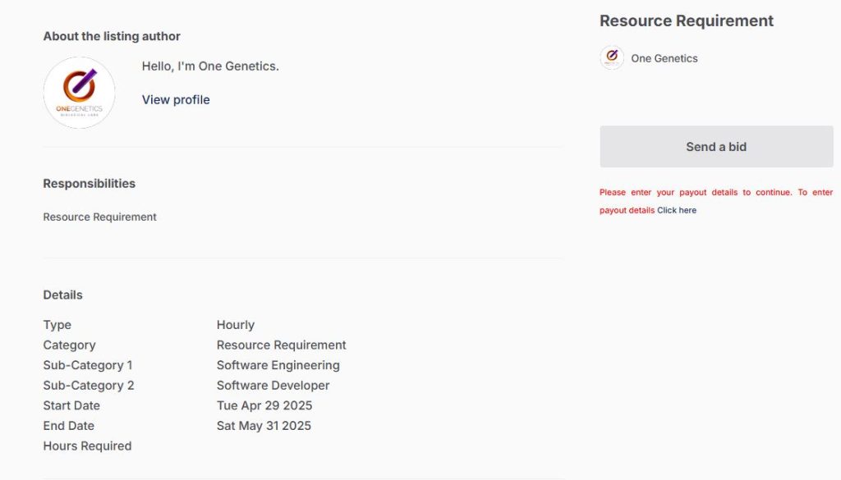
Task: Click the Resource Requirement sidebar title
Action: point(687,21)
